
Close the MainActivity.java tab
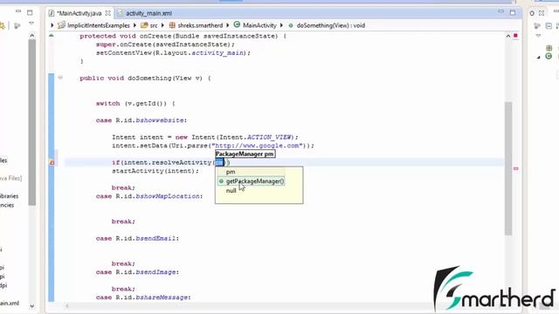click(107, 13)
